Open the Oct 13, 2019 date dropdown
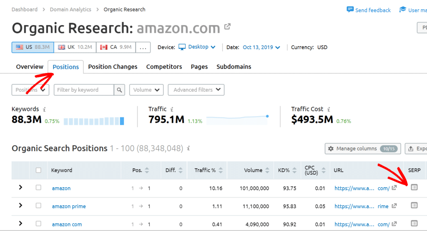427x231 pixels. click(x=261, y=47)
